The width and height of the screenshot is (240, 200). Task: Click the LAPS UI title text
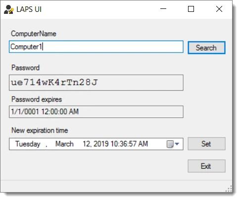click(x=29, y=9)
